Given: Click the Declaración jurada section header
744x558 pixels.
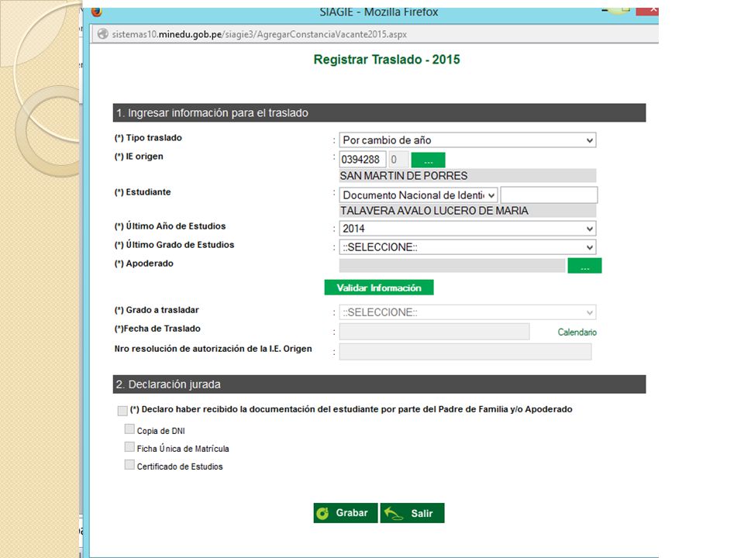Looking at the screenshot, I should [x=379, y=384].
